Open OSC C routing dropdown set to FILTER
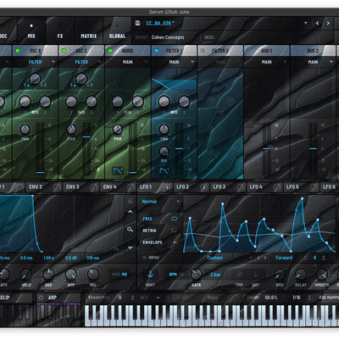 (x=81, y=62)
